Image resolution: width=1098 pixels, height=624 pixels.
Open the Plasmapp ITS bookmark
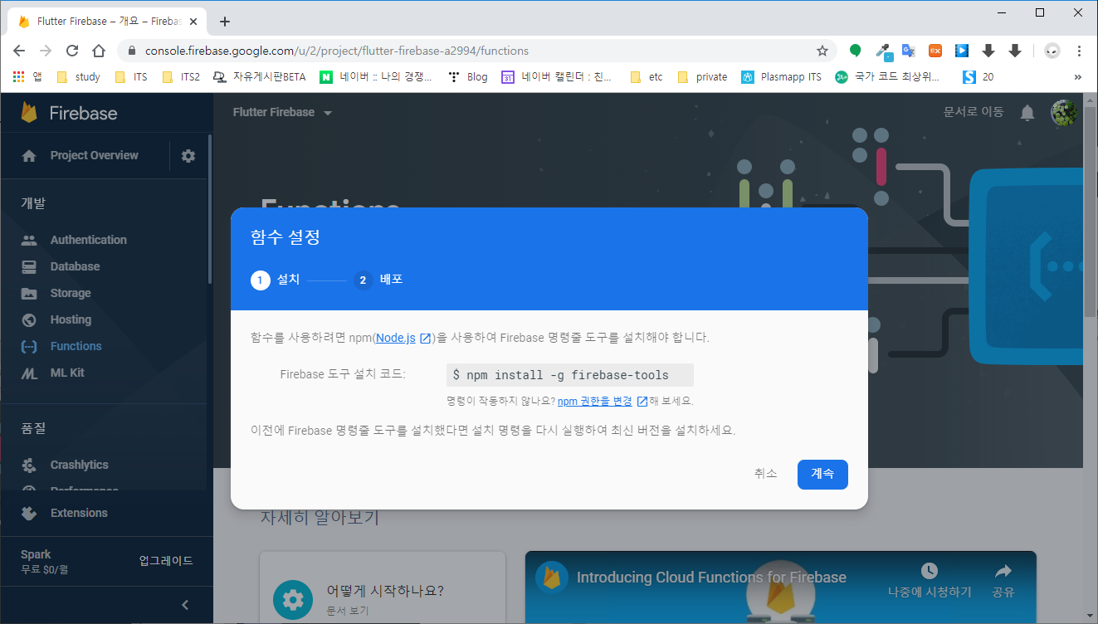[x=781, y=77]
